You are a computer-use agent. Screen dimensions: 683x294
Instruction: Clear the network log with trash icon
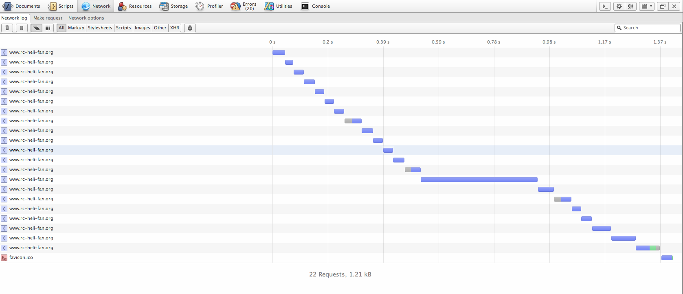(x=7, y=28)
